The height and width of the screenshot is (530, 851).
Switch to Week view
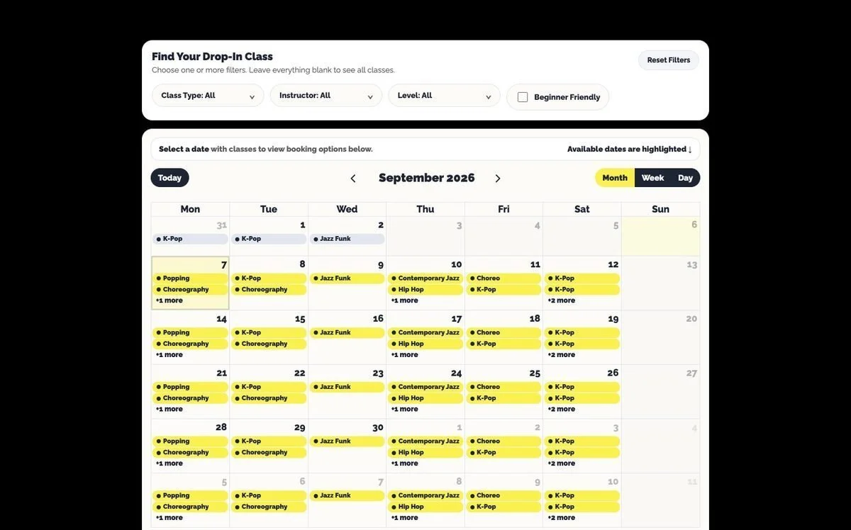tap(653, 178)
